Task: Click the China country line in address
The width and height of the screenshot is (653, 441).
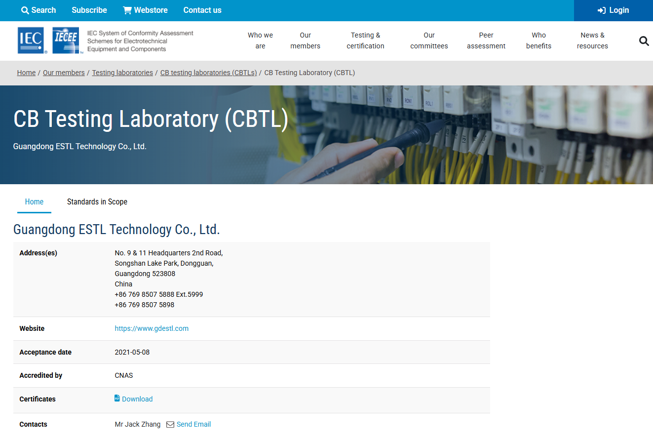Action: (123, 284)
